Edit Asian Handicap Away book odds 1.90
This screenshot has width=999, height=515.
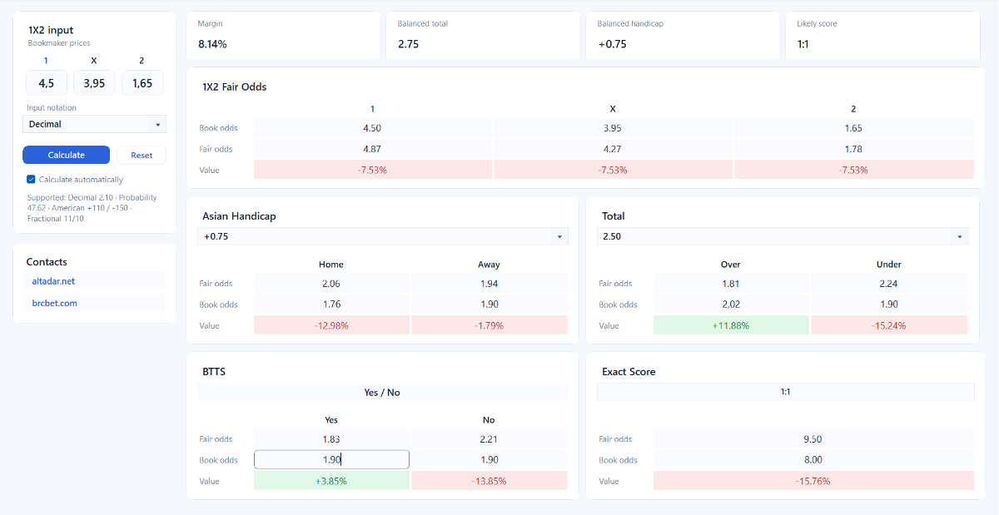490,305
